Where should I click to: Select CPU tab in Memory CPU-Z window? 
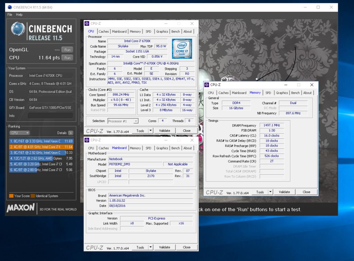click(x=211, y=93)
